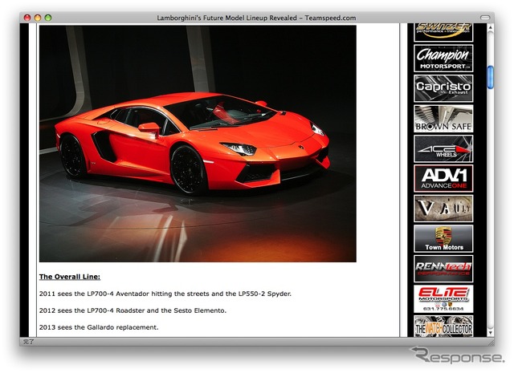
Task: Click the heading 'The Overall Line:'
Action: tap(70, 277)
